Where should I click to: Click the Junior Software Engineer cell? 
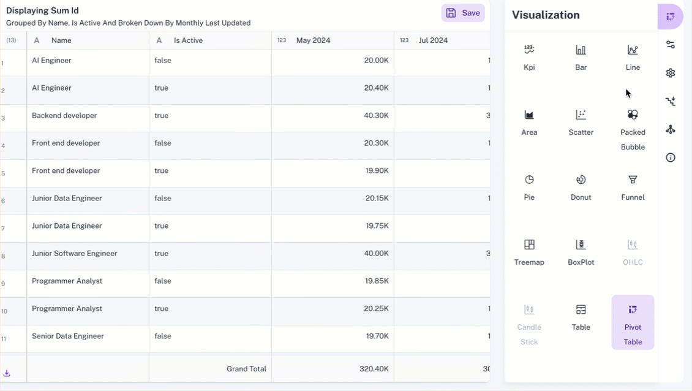tap(88, 256)
